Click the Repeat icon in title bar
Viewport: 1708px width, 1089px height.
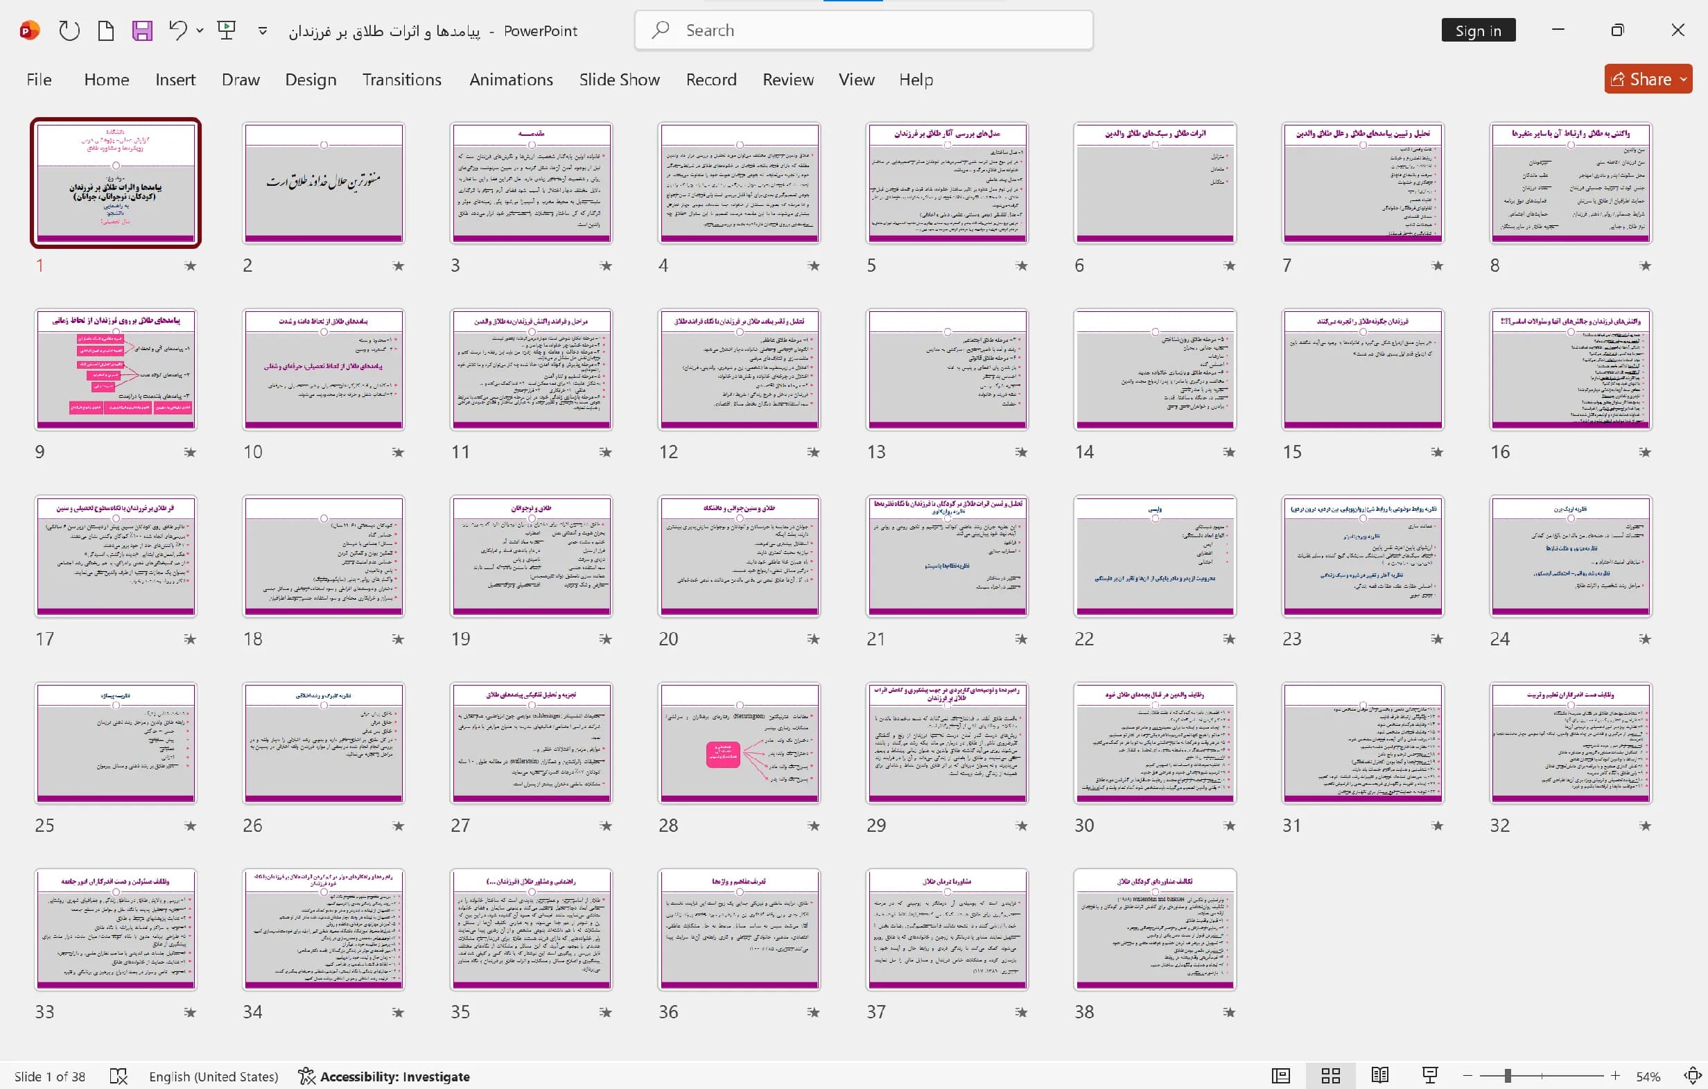[69, 31]
